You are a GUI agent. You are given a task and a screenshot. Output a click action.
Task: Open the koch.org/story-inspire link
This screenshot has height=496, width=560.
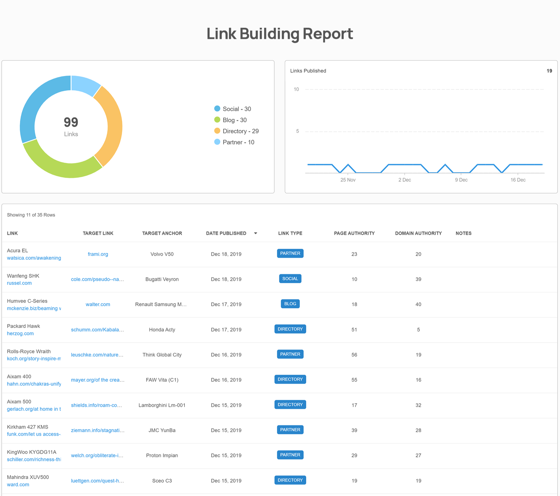(34, 359)
